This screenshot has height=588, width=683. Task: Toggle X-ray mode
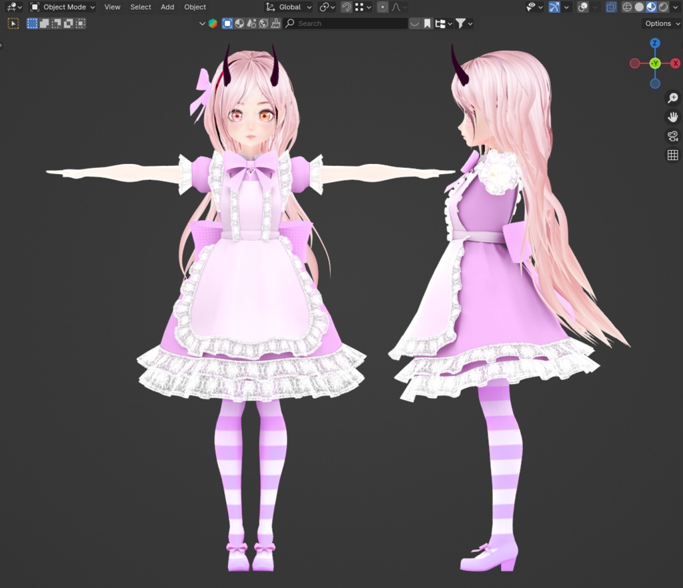click(x=611, y=7)
